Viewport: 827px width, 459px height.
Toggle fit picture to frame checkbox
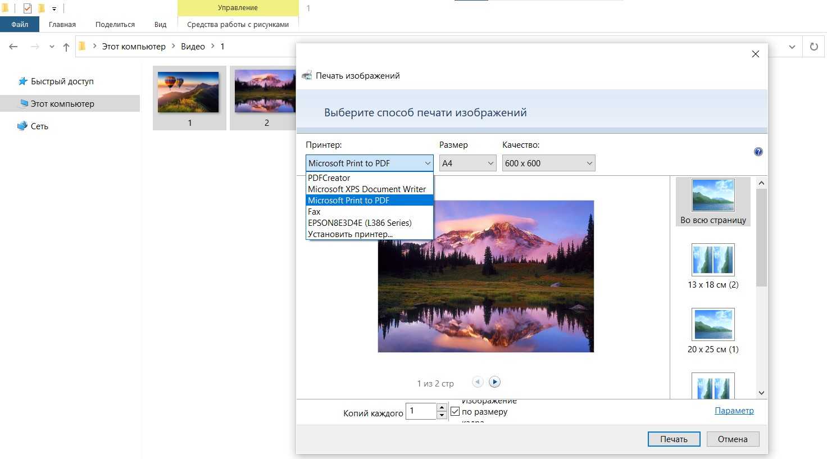[455, 412]
